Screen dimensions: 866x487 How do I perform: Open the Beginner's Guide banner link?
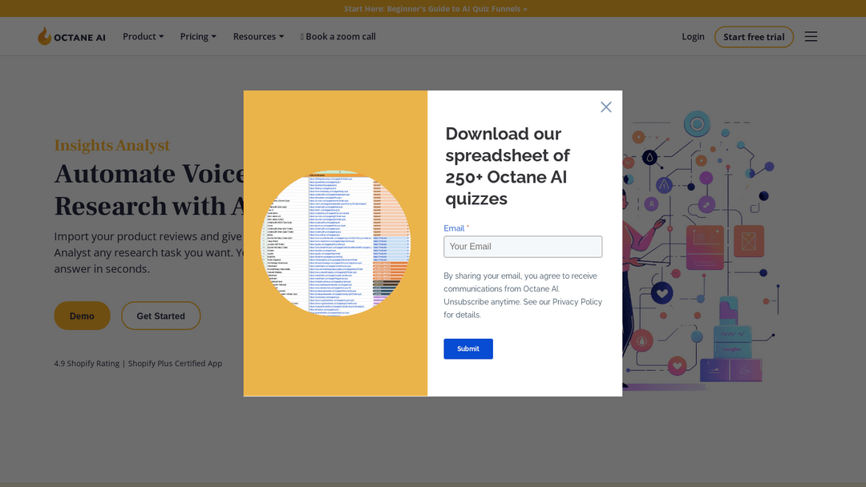click(x=435, y=9)
